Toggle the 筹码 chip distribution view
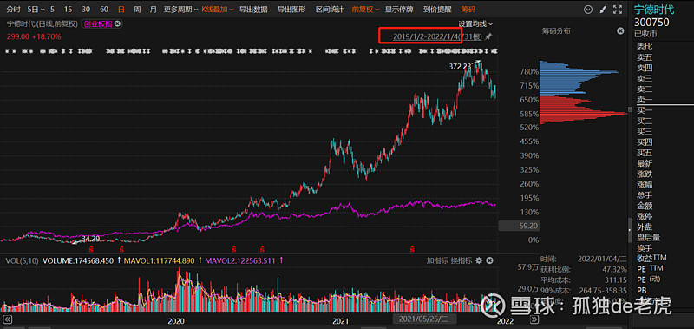 [x=468, y=9]
